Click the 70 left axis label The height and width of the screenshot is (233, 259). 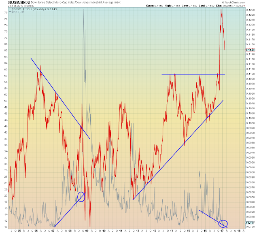point(6,38)
